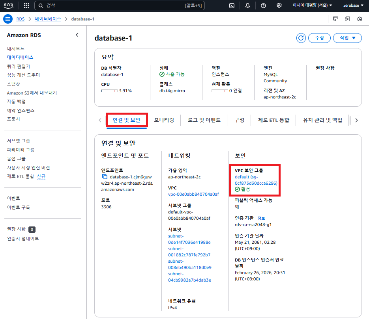Open the notifications bell icon
Viewport: 369px width, 319px height.
click(247, 6)
